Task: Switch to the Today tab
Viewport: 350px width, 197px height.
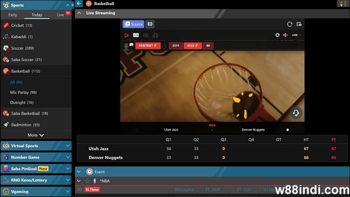Action: coord(37,14)
